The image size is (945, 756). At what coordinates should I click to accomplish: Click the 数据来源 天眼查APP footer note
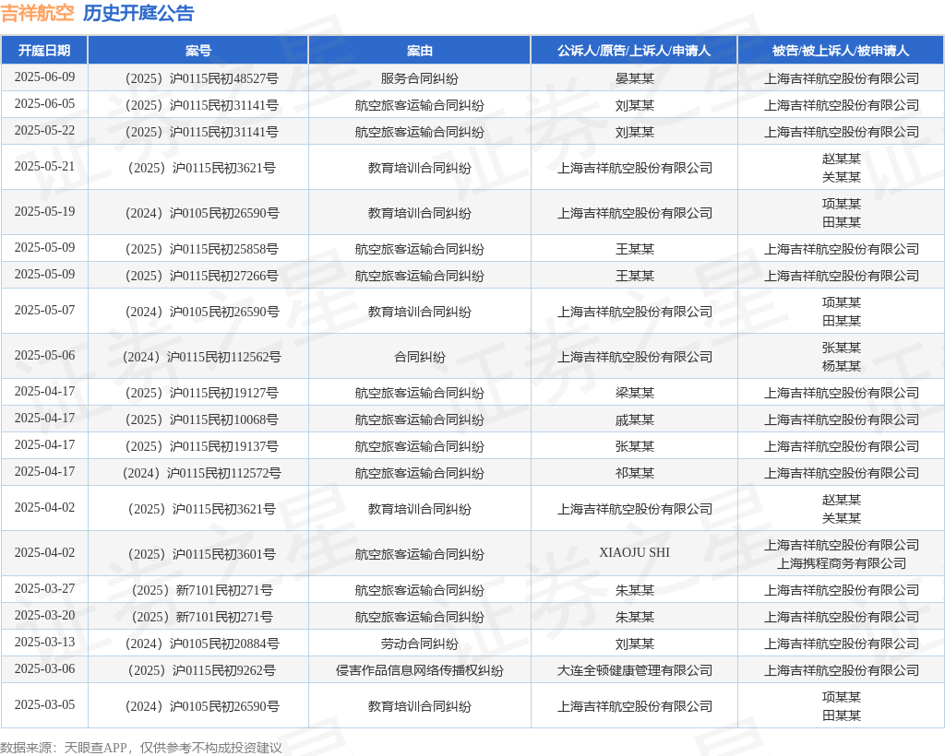point(141,748)
